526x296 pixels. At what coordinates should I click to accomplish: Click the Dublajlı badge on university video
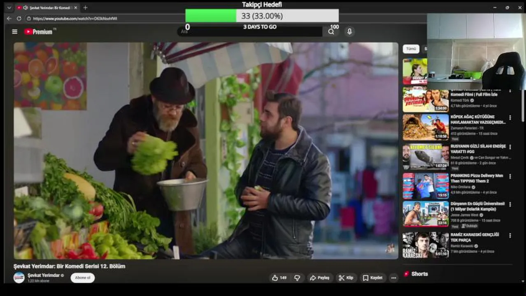point(469,226)
